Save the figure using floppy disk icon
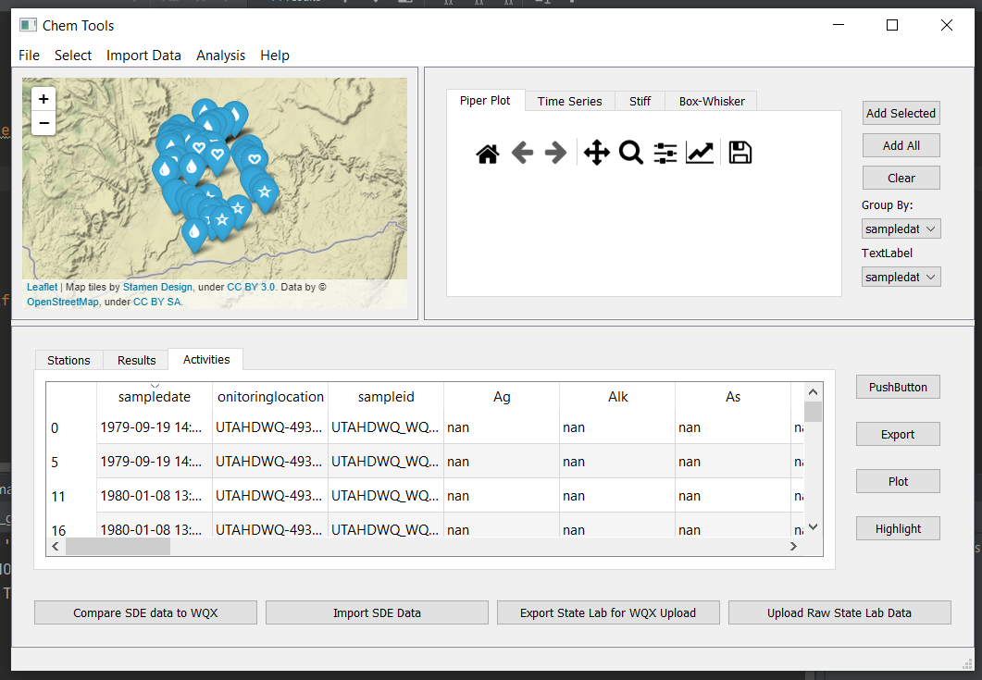982x680 pixels. tap(739, 154)
